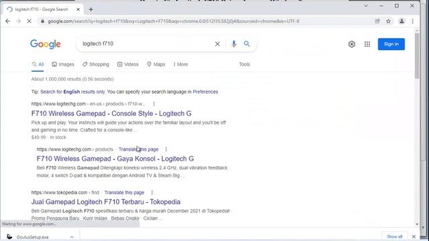Expand the More search categories menu
The width and height of the screenshot is (429, 241).
point(180,64)
